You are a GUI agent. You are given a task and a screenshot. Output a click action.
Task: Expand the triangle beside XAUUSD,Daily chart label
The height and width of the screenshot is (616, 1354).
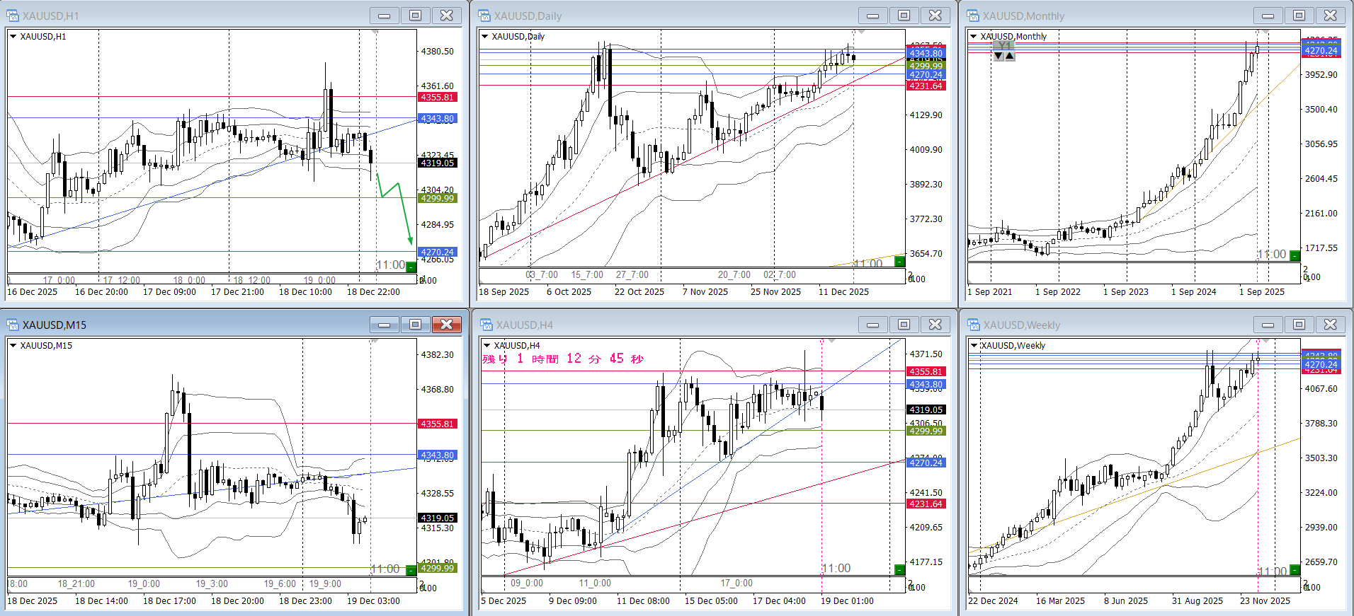click(484, 36)
